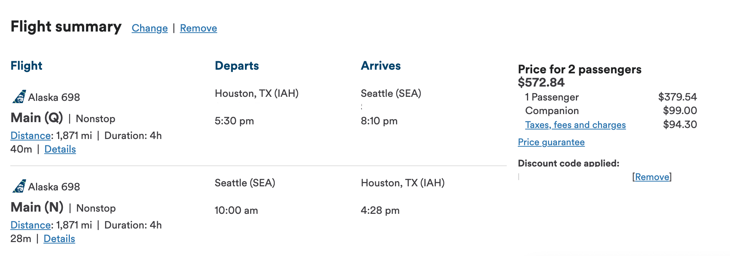Click the Flight summary heading
Screen dimensions: 730x256
point(66,27)
